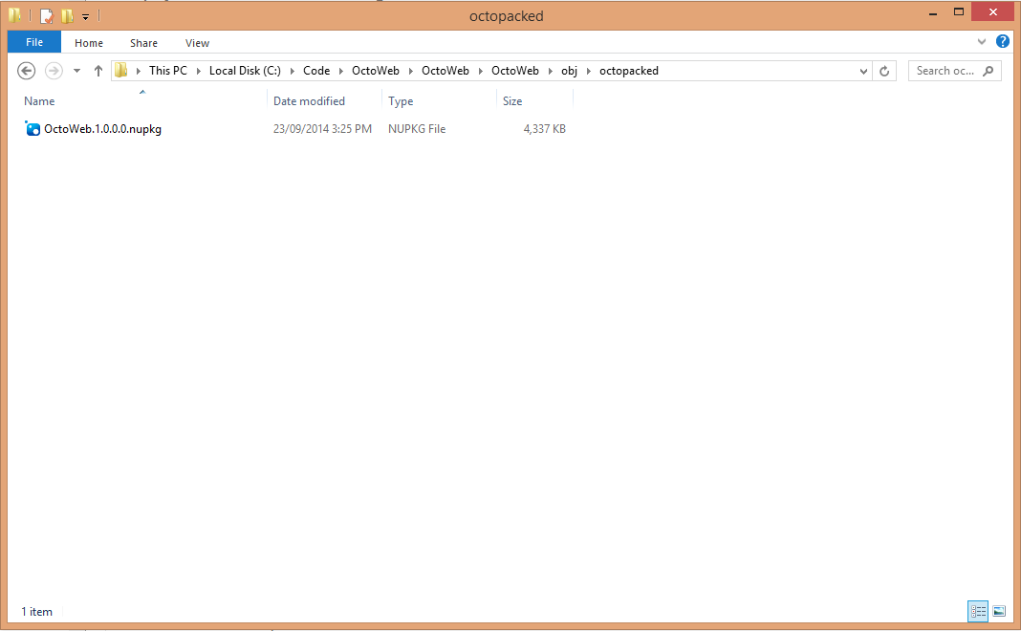Select the obj breadcrumb entry
The image size is (1021, 631).
click(569, 70)
